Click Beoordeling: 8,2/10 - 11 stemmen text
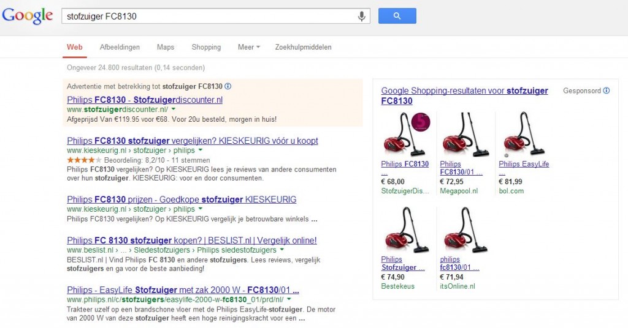 (x=157, y=160)
